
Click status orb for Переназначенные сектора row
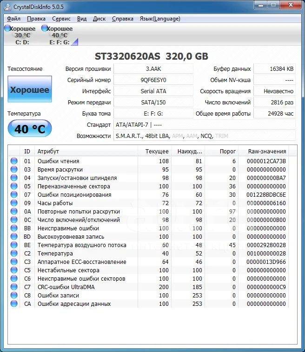(14, 186)
